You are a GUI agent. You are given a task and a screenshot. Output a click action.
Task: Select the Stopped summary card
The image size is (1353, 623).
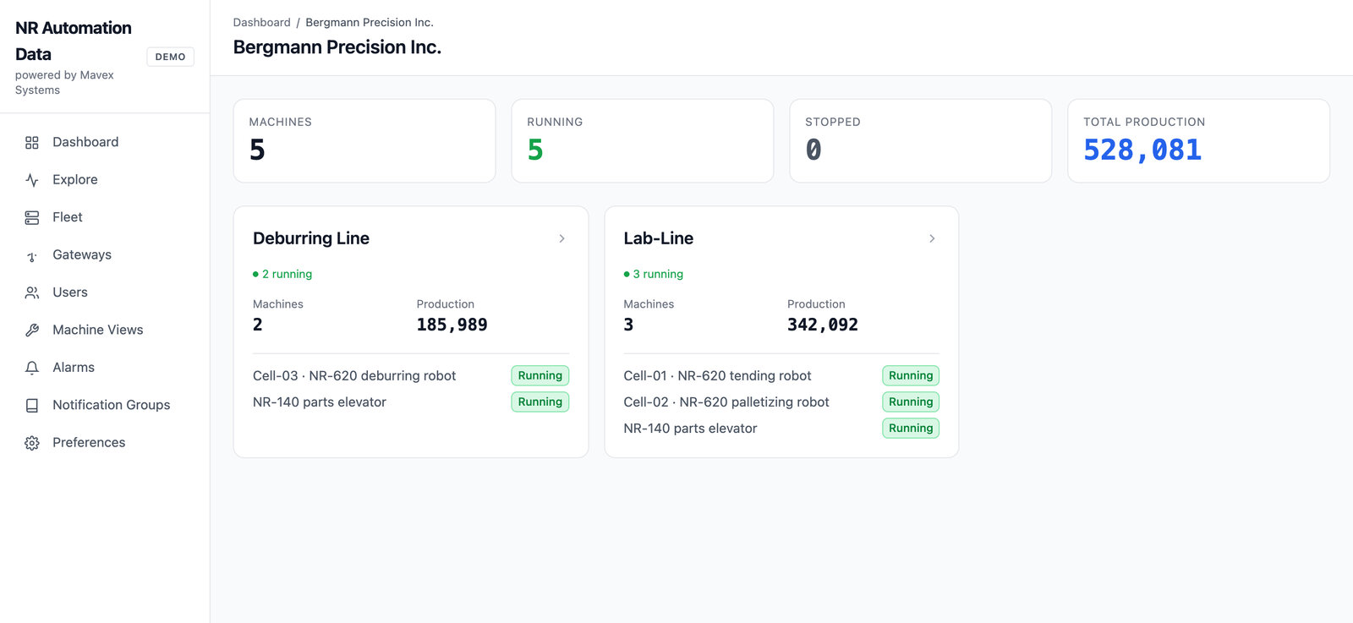[921, 141]
